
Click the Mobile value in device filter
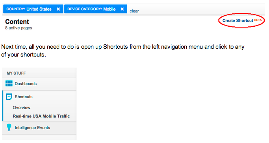[x=109, y=9]
